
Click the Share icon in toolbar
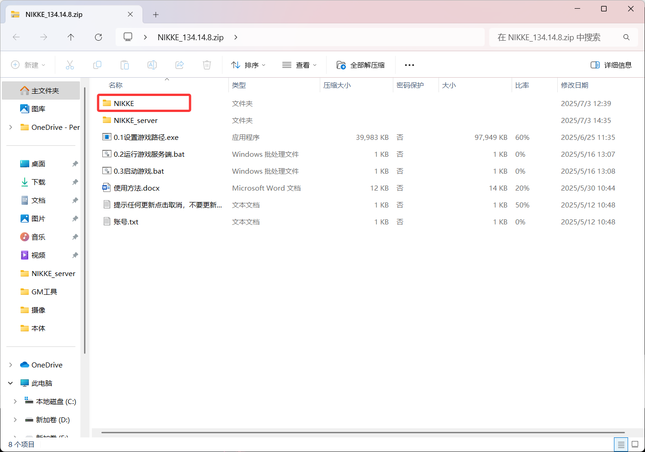coord(180,65)
